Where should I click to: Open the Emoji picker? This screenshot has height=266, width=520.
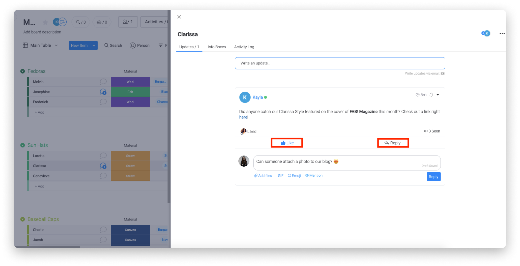point(294,176)
